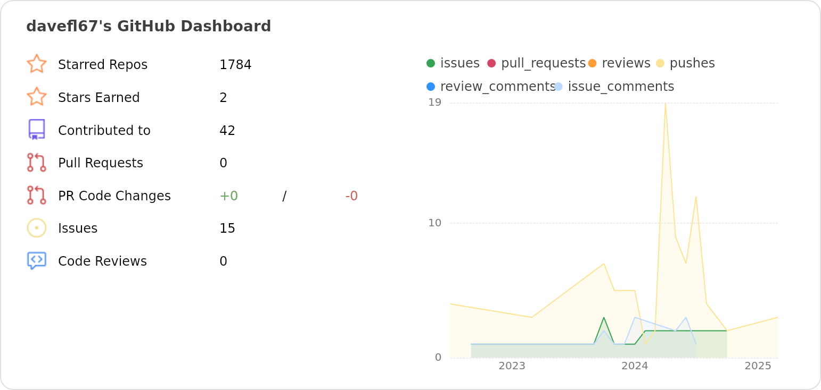Click the Stars Earned star icon
The image size is (821, 390).
(x=37, y=97)
